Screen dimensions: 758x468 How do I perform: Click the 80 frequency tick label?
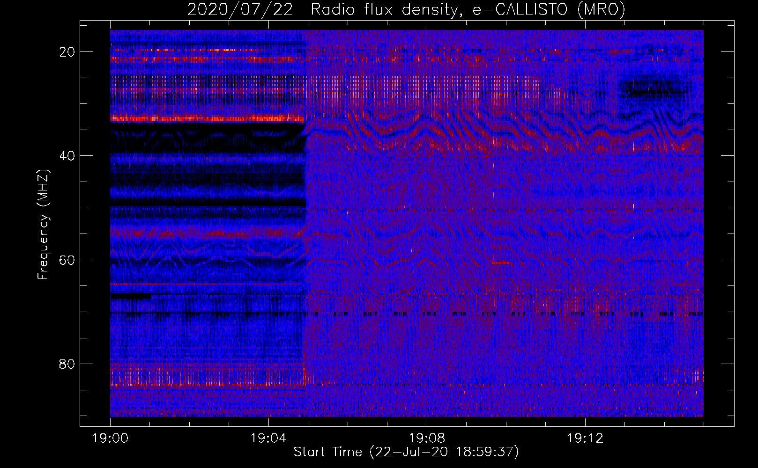(67, 364)
